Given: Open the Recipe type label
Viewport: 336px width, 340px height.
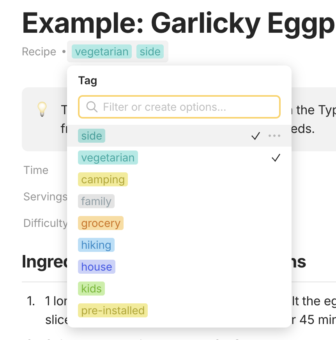Looking at the screenshot, I should (39, 51).
